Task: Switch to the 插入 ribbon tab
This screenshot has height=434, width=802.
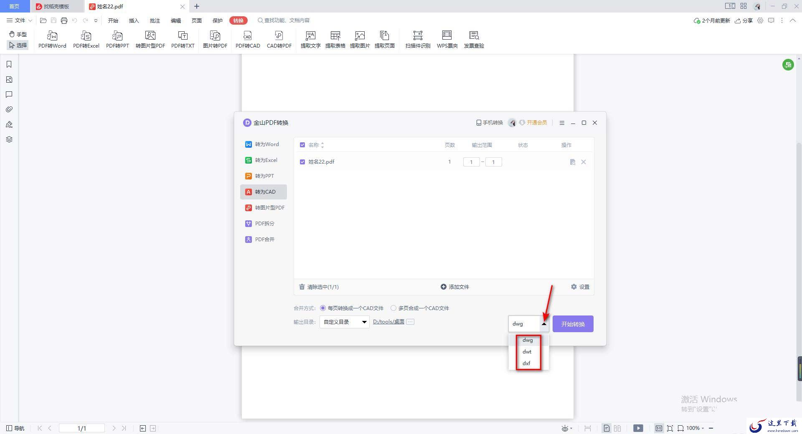Action: tap(134, 20)
